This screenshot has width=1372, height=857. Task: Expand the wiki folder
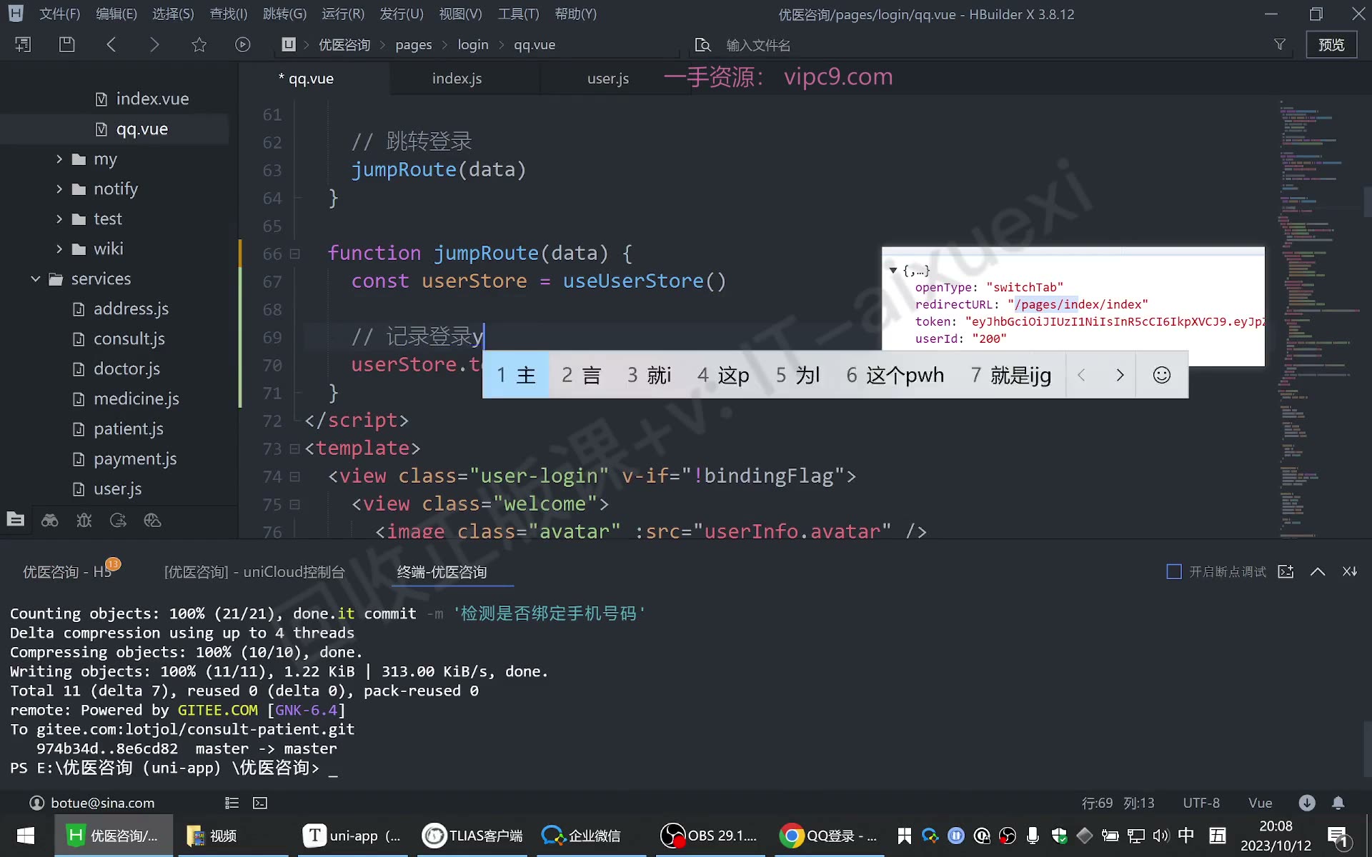click(x=59, y=249)
